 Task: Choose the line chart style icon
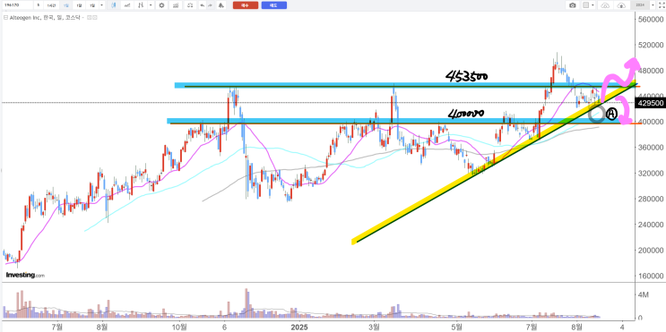coord(127,5)
